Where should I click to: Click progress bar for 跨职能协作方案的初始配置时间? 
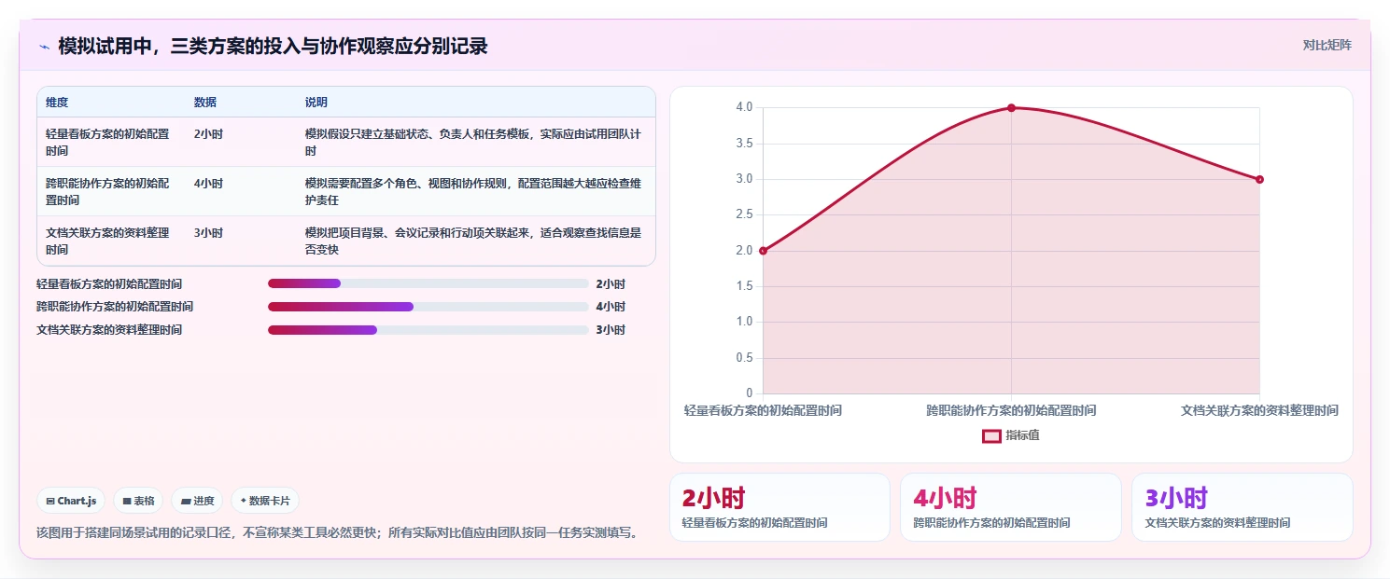click(x=428, y=307)
